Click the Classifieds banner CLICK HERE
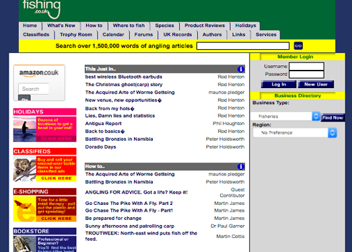352x252 pixels. (57, 178)
